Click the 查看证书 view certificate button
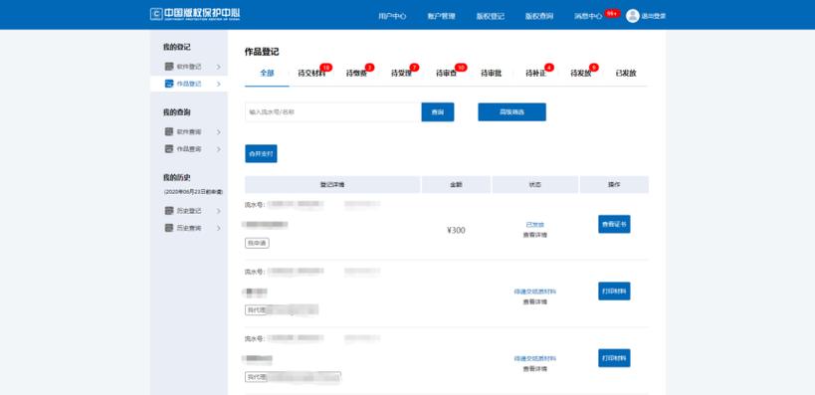Screen dimensions: 815x395 coord(614,224)
